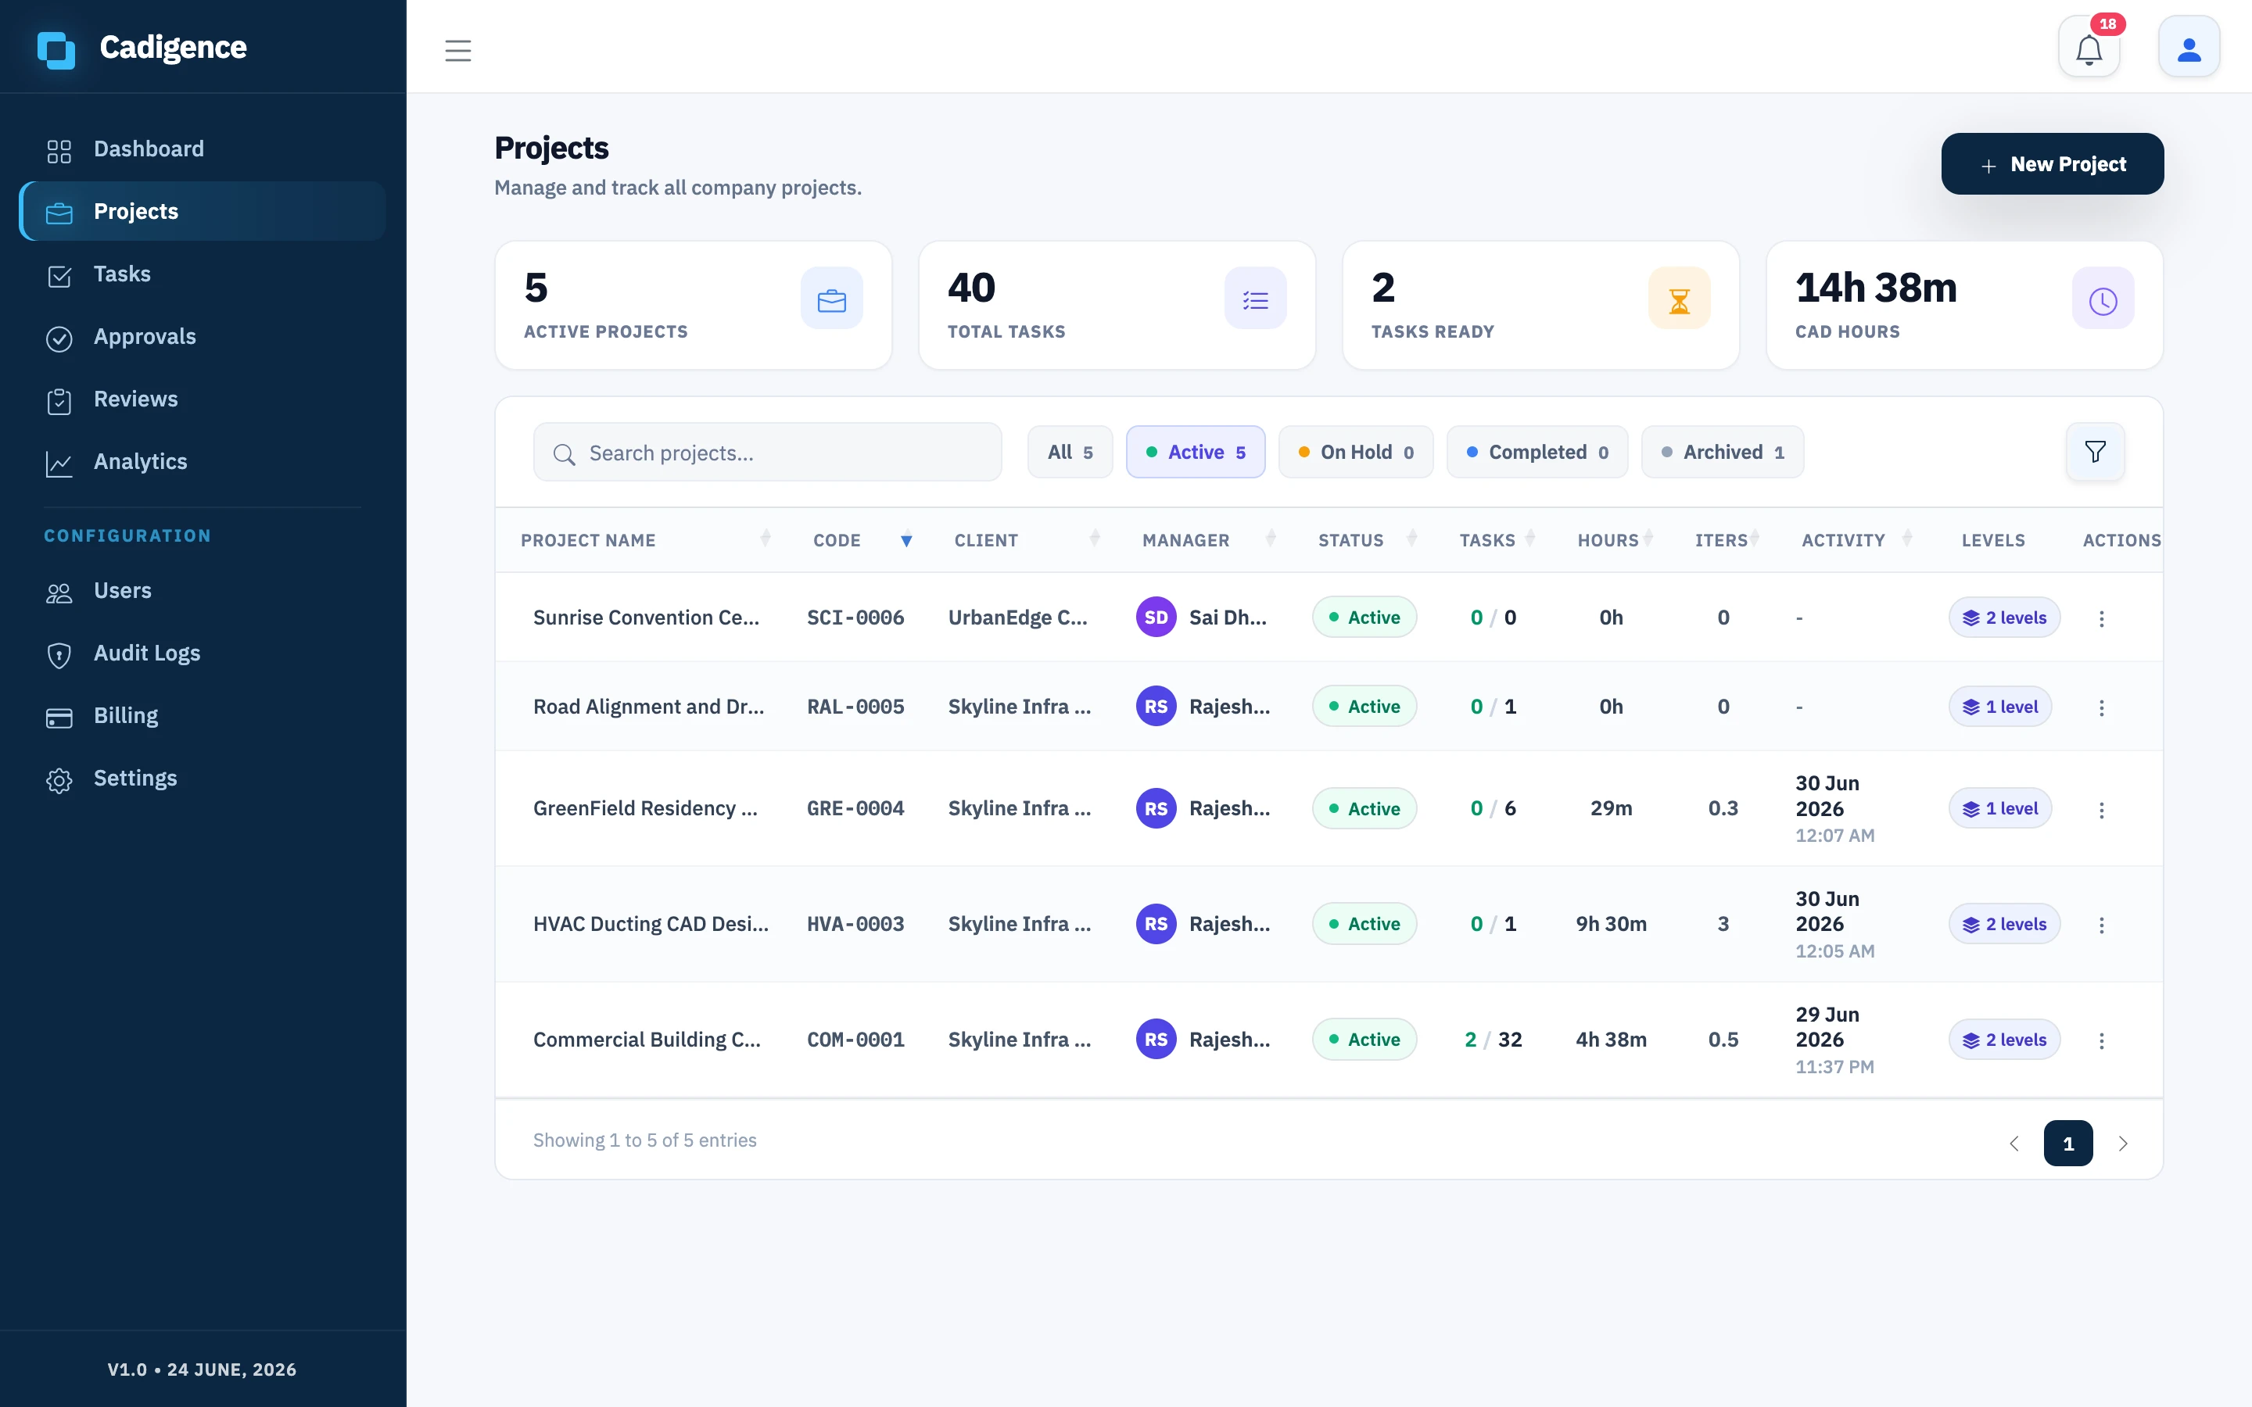Show Archived projects tab
Viewport: 2252px width, 1407px height.
point(1723,453)
